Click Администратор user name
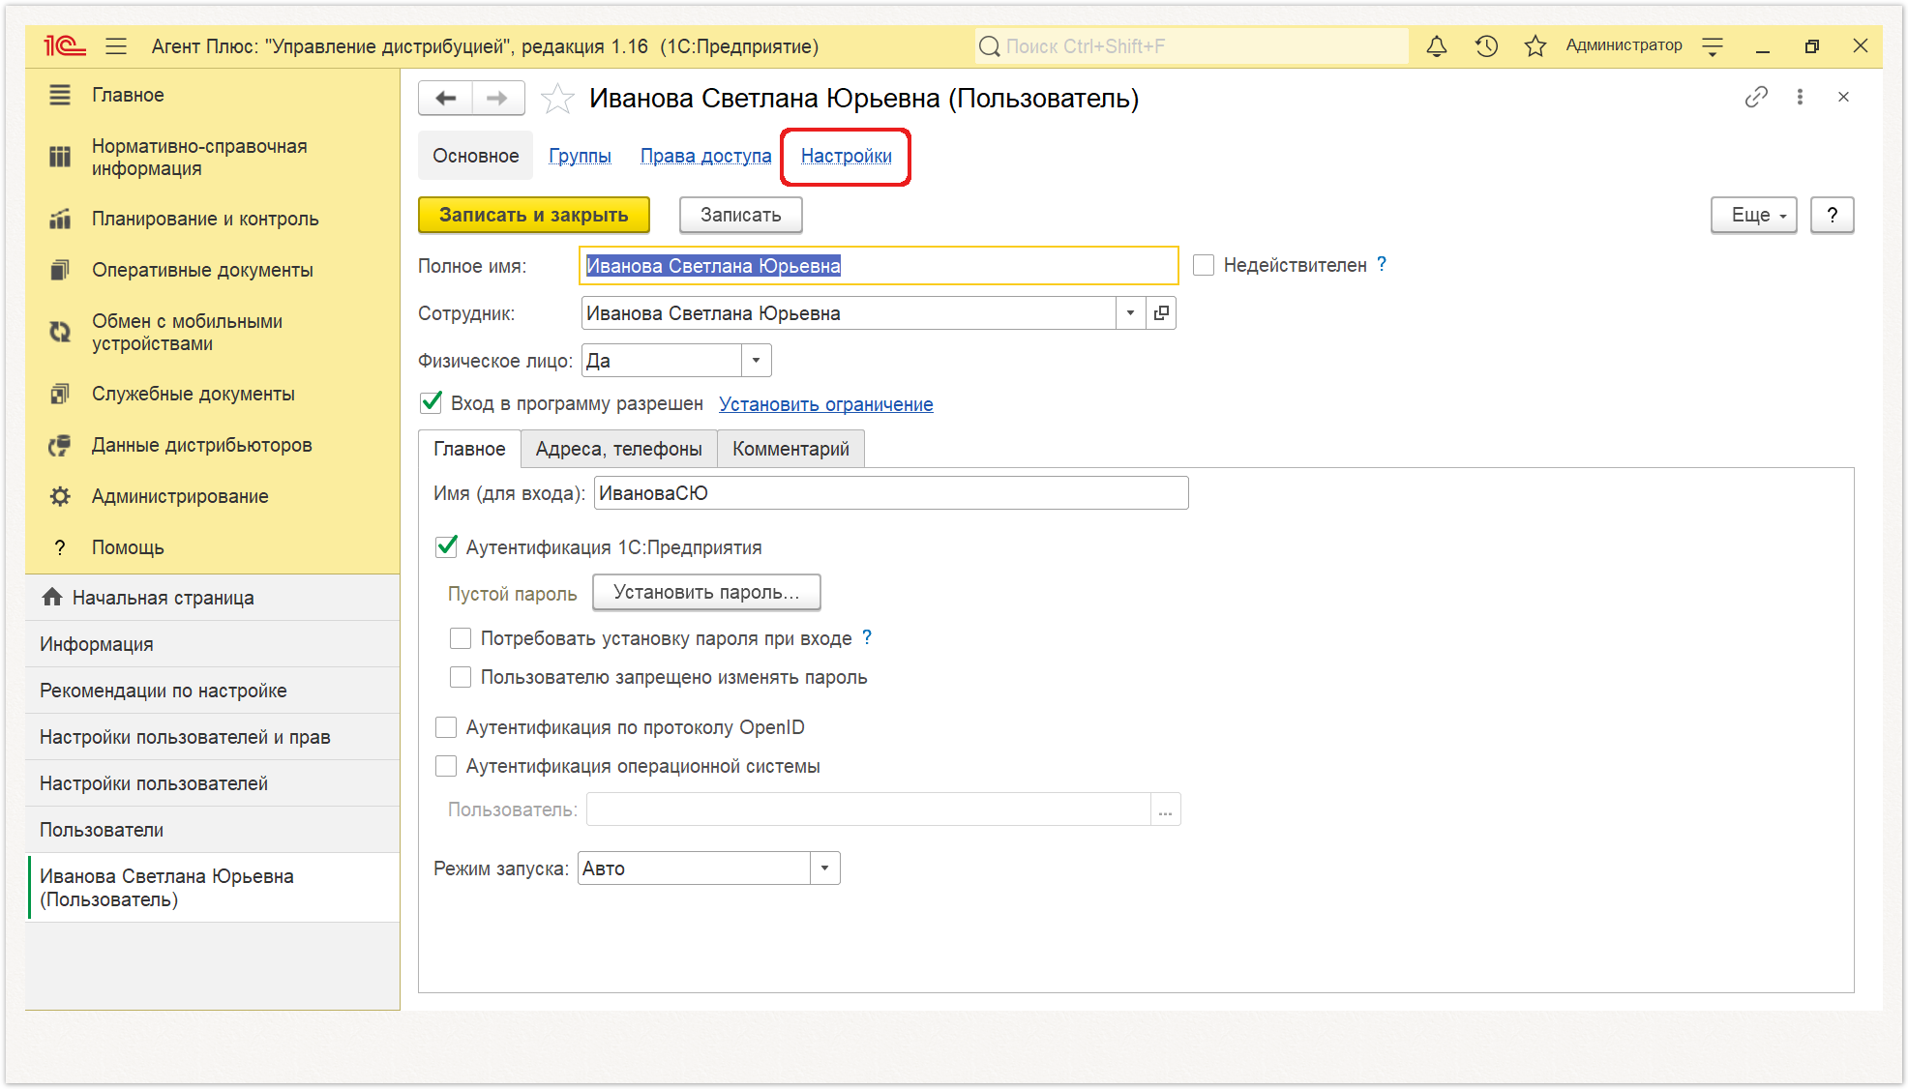This screenshot has width=1908, height=1089. (1624, 45)
